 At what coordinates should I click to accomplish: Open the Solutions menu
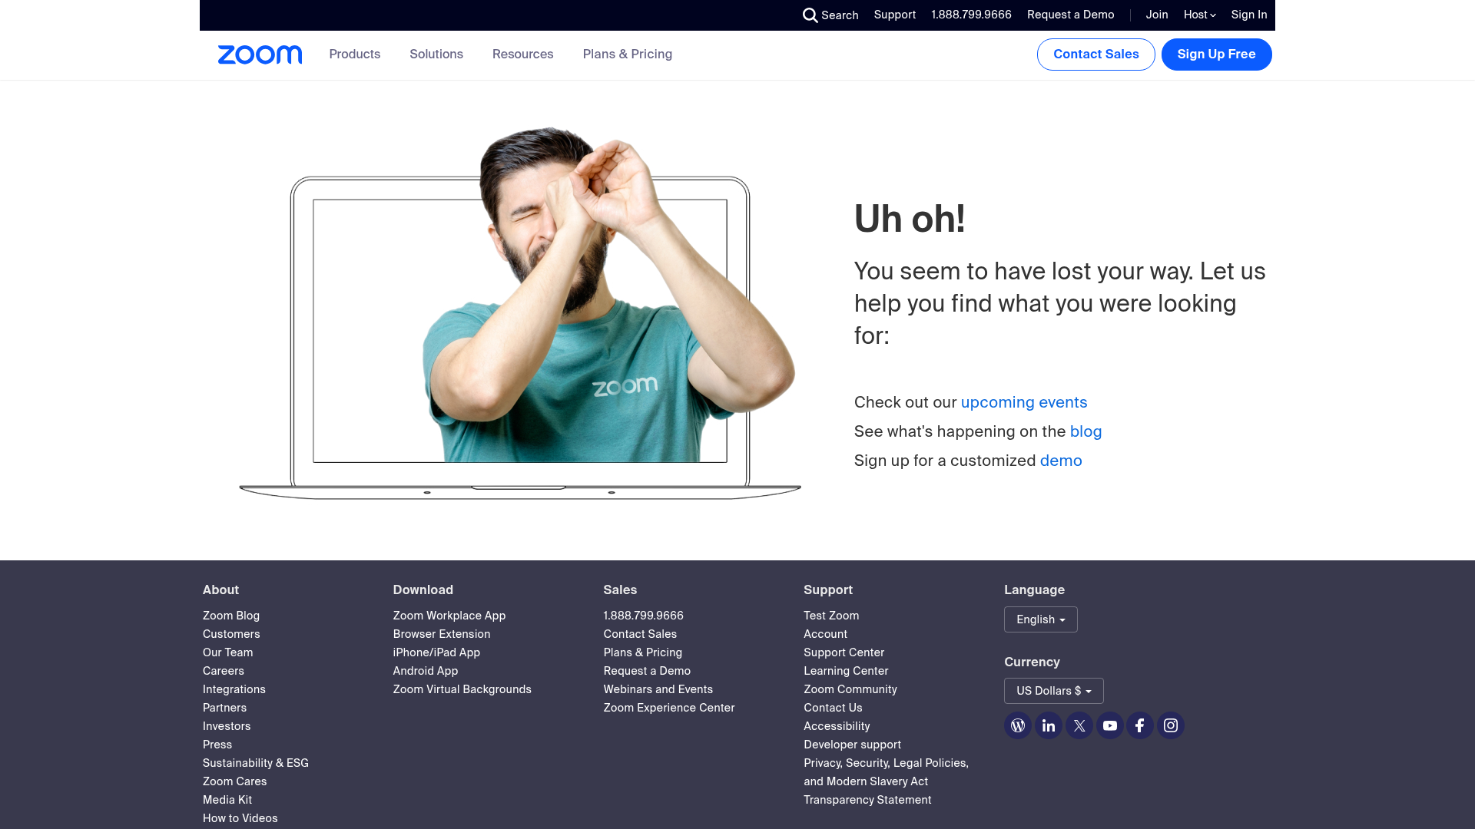tap(436, 54)
